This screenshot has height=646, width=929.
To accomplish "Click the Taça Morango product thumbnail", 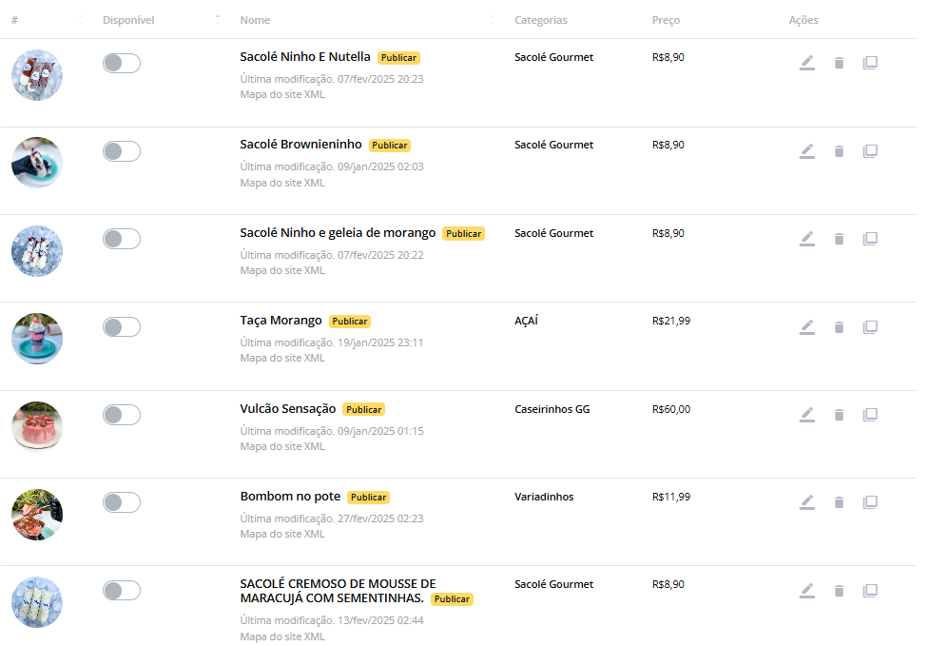I will click(37, 339).
